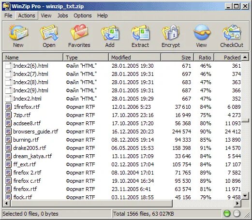Select the browsers_guide.rtf file icon
This screenshot has width=252, height=220.
coord(8,132)
